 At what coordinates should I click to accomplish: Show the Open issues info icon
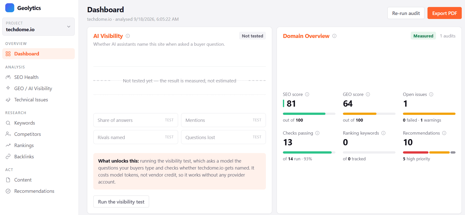pos(431,94)
